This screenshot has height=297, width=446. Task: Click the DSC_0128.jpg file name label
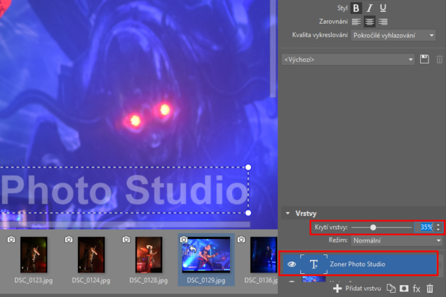(x=148, y=280)
